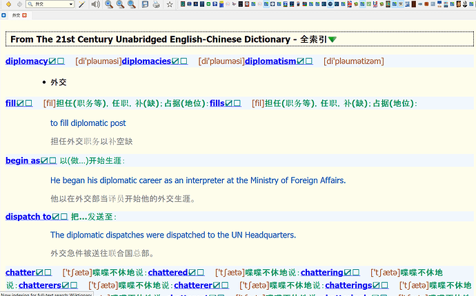Viewport: 476px width, 296px height.
Task: Save the article with the floppy disk icon
Action: (145, 4)
